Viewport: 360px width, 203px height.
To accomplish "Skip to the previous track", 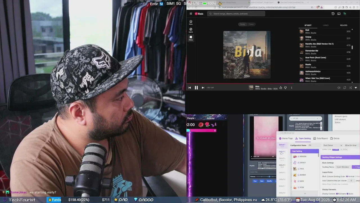I will tap(190, 88).
